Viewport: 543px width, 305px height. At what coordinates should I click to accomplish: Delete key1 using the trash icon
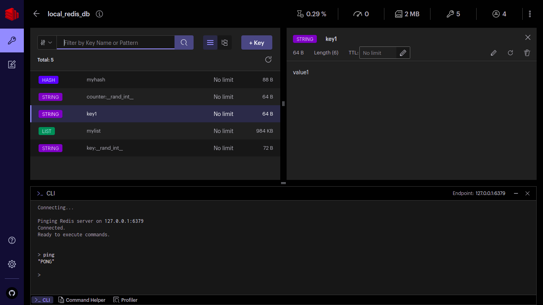click(527, 52)
